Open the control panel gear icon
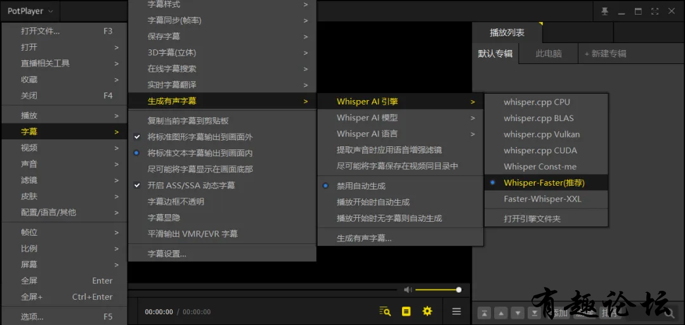This screenshot has height=325, width=685. [427, 311]
